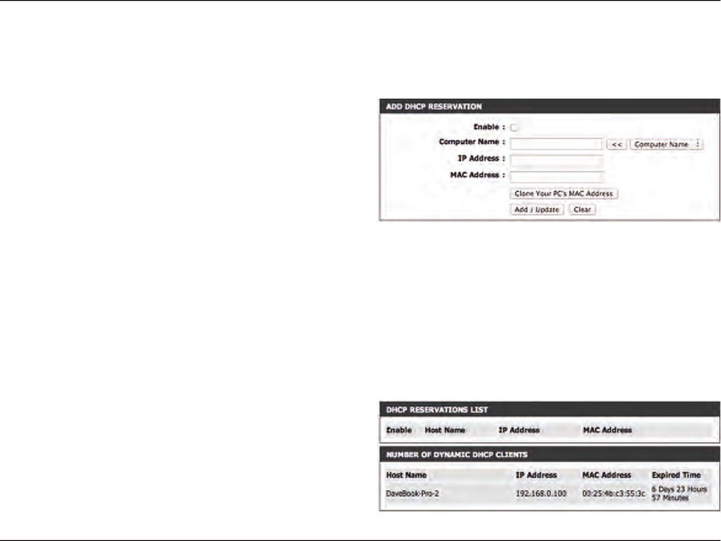Click the expired time 6 Days 23 Hours cell
This screenshot has height=541, width=721.
(x=679, y=493)
